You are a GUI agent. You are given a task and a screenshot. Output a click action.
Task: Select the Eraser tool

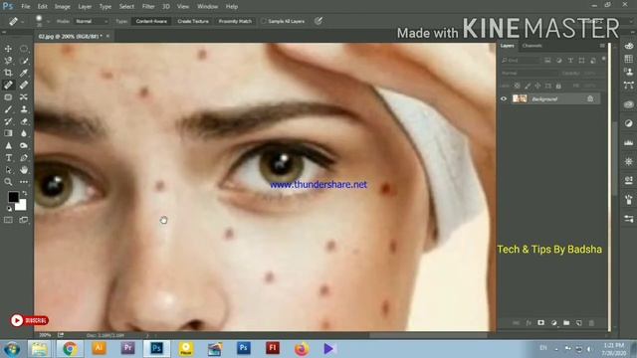[24, 121]
